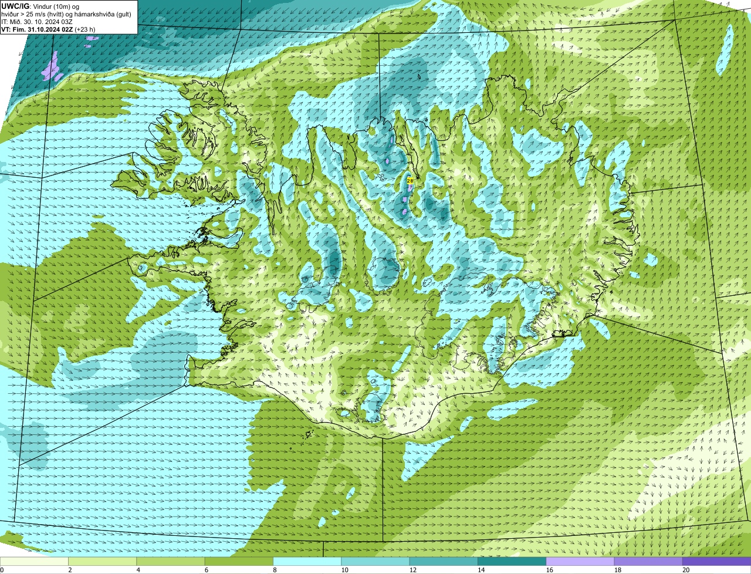
Task: Click the 'IT: Mið. 30. 10. 2024 03Z' line
Action: tap(38, 21)
